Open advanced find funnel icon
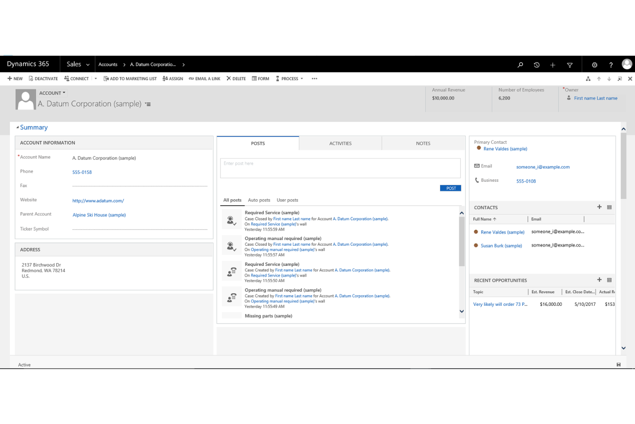This screenshot has width=635, height=424. point(570,65)
